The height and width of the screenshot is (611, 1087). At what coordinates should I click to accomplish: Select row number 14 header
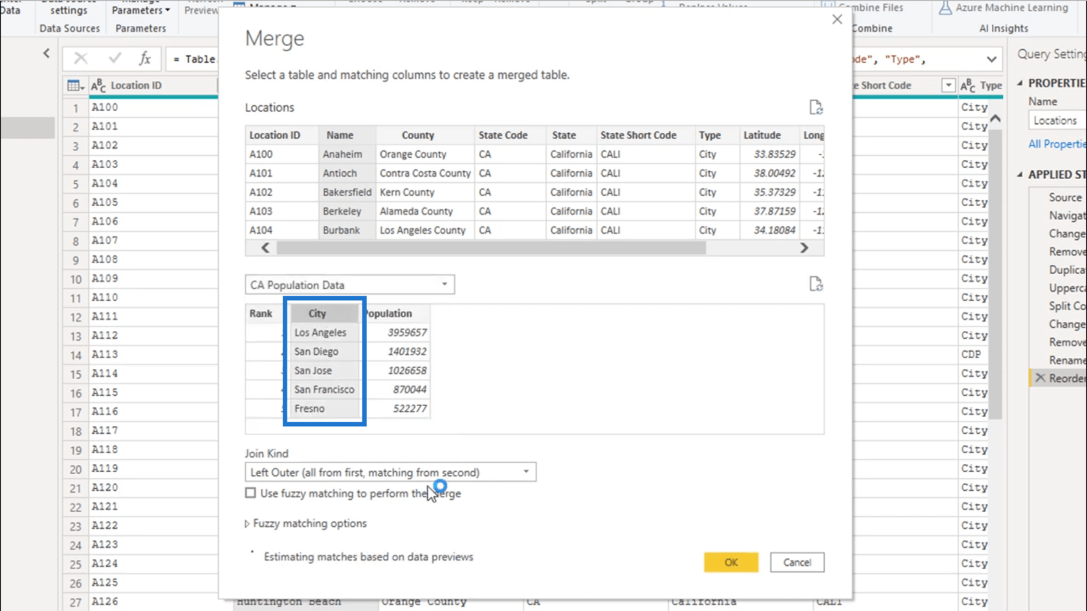pyautogui.click(x=76, y=355)
